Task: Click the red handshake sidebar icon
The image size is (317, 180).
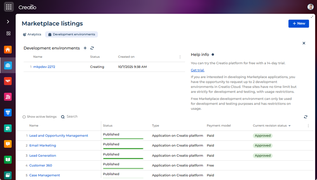Action: pyautogui.click(x=8, y=81)
